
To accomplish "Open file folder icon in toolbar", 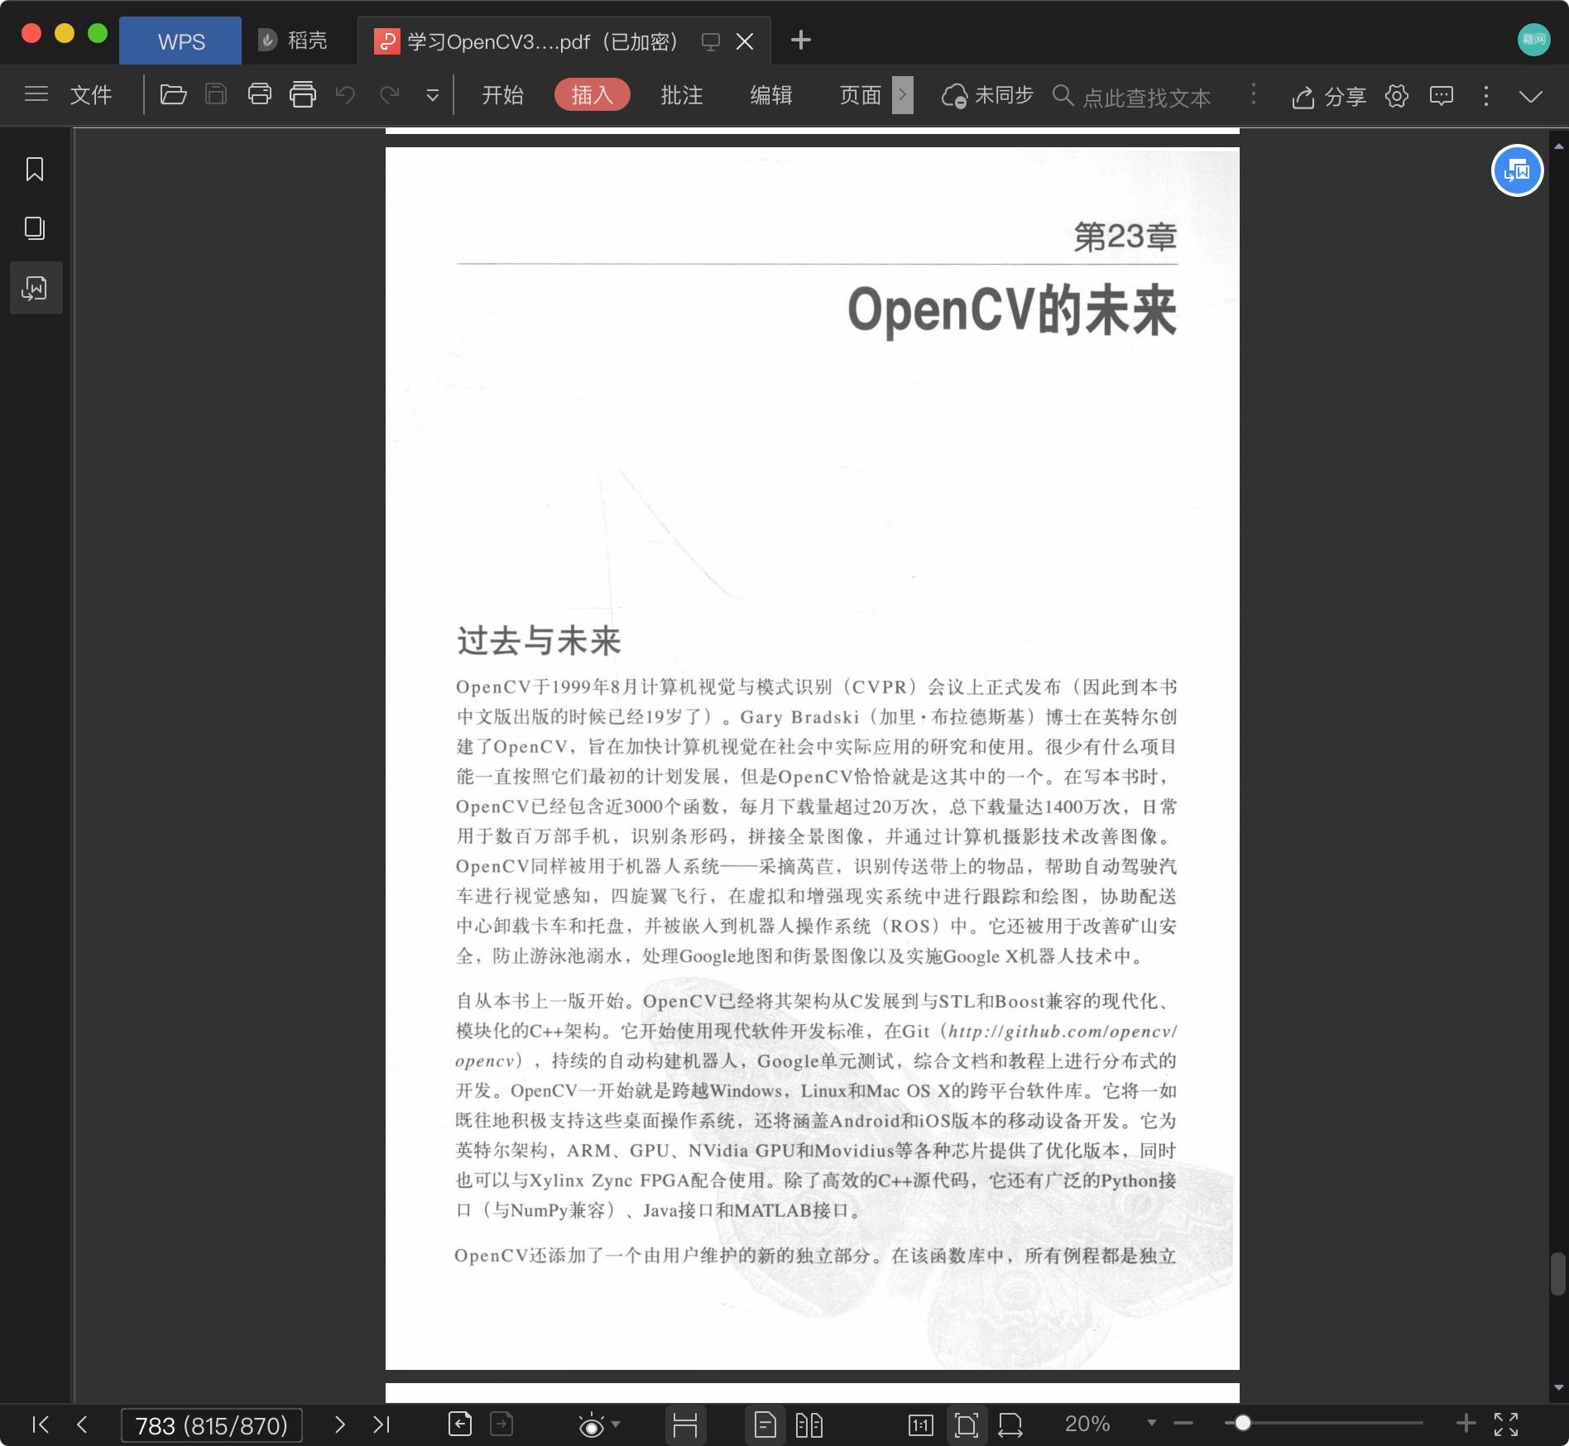I will pos(173,95).
